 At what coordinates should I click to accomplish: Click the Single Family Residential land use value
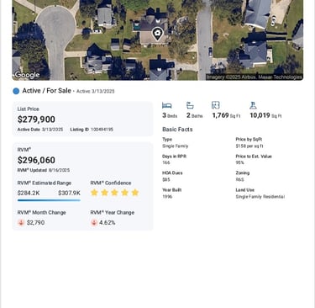point(260,197)
